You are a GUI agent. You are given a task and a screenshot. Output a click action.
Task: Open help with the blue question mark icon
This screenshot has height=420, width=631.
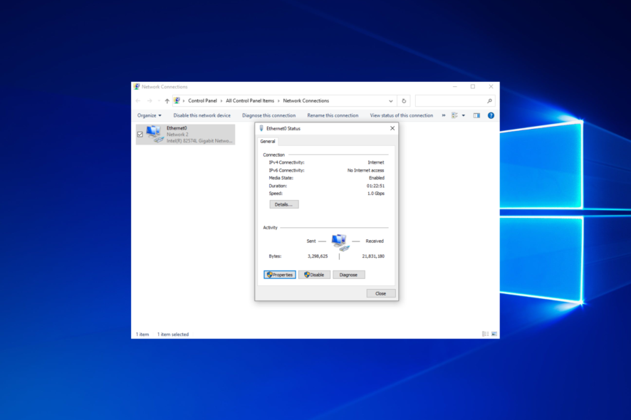click(491, 115)
